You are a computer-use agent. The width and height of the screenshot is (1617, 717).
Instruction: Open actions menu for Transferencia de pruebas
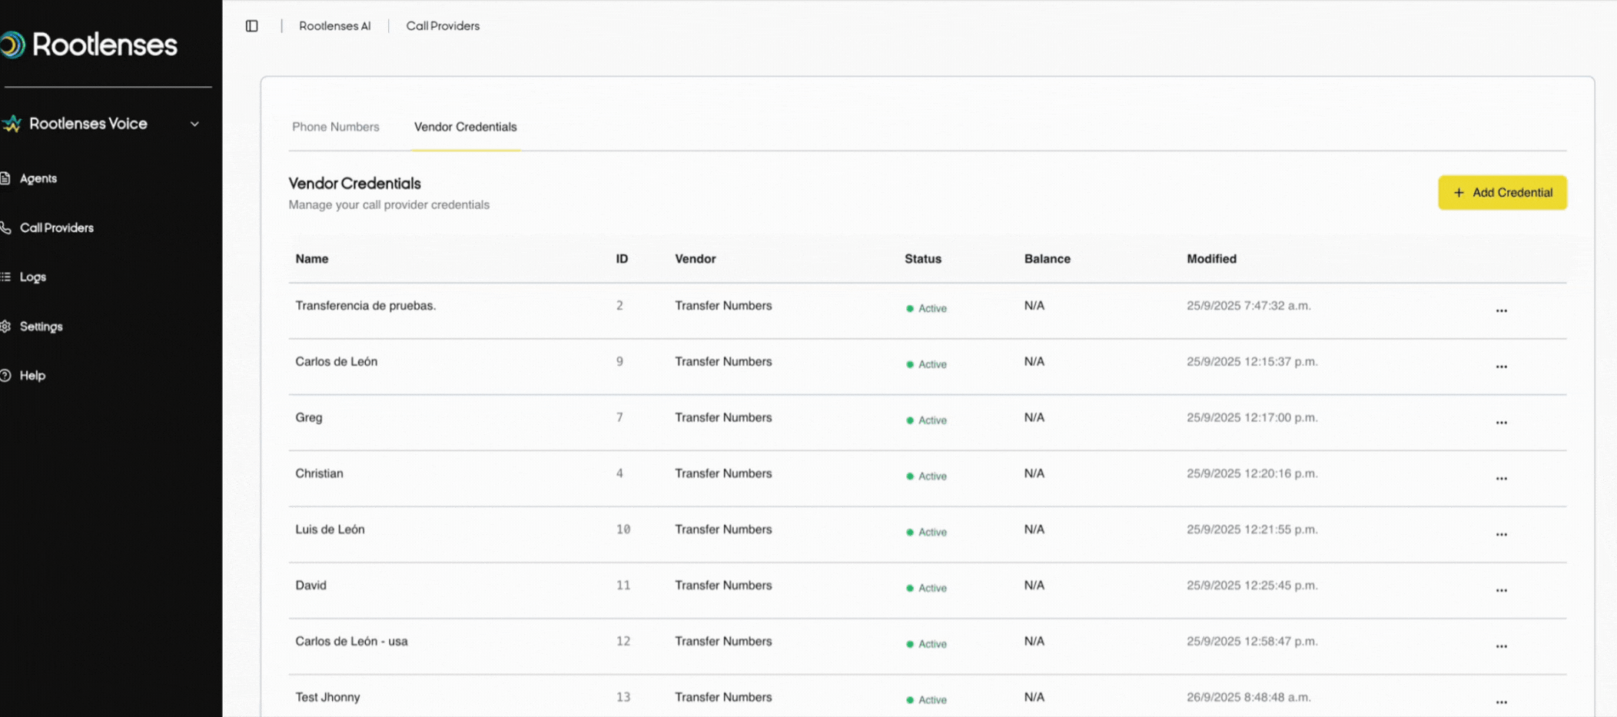(x=1501, y=310)
